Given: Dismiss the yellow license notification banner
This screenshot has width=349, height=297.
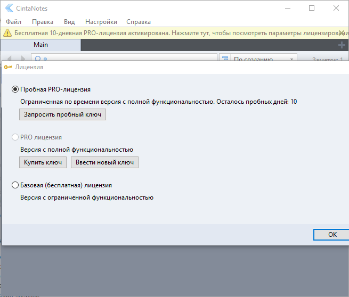Looking at the screenshot, I should (341, 32).
